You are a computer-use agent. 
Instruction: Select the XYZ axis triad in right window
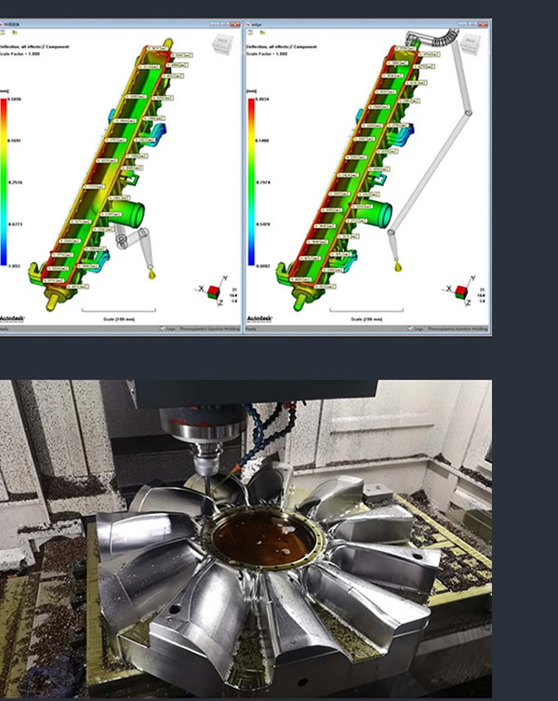pos(460,292)
